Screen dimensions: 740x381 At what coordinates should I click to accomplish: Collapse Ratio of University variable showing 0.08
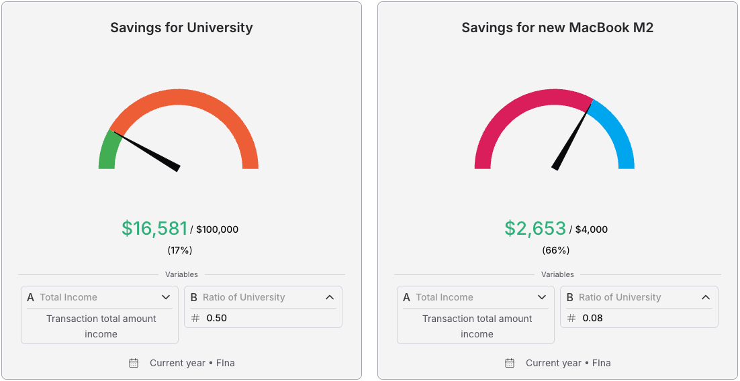[x=706, y=297]
